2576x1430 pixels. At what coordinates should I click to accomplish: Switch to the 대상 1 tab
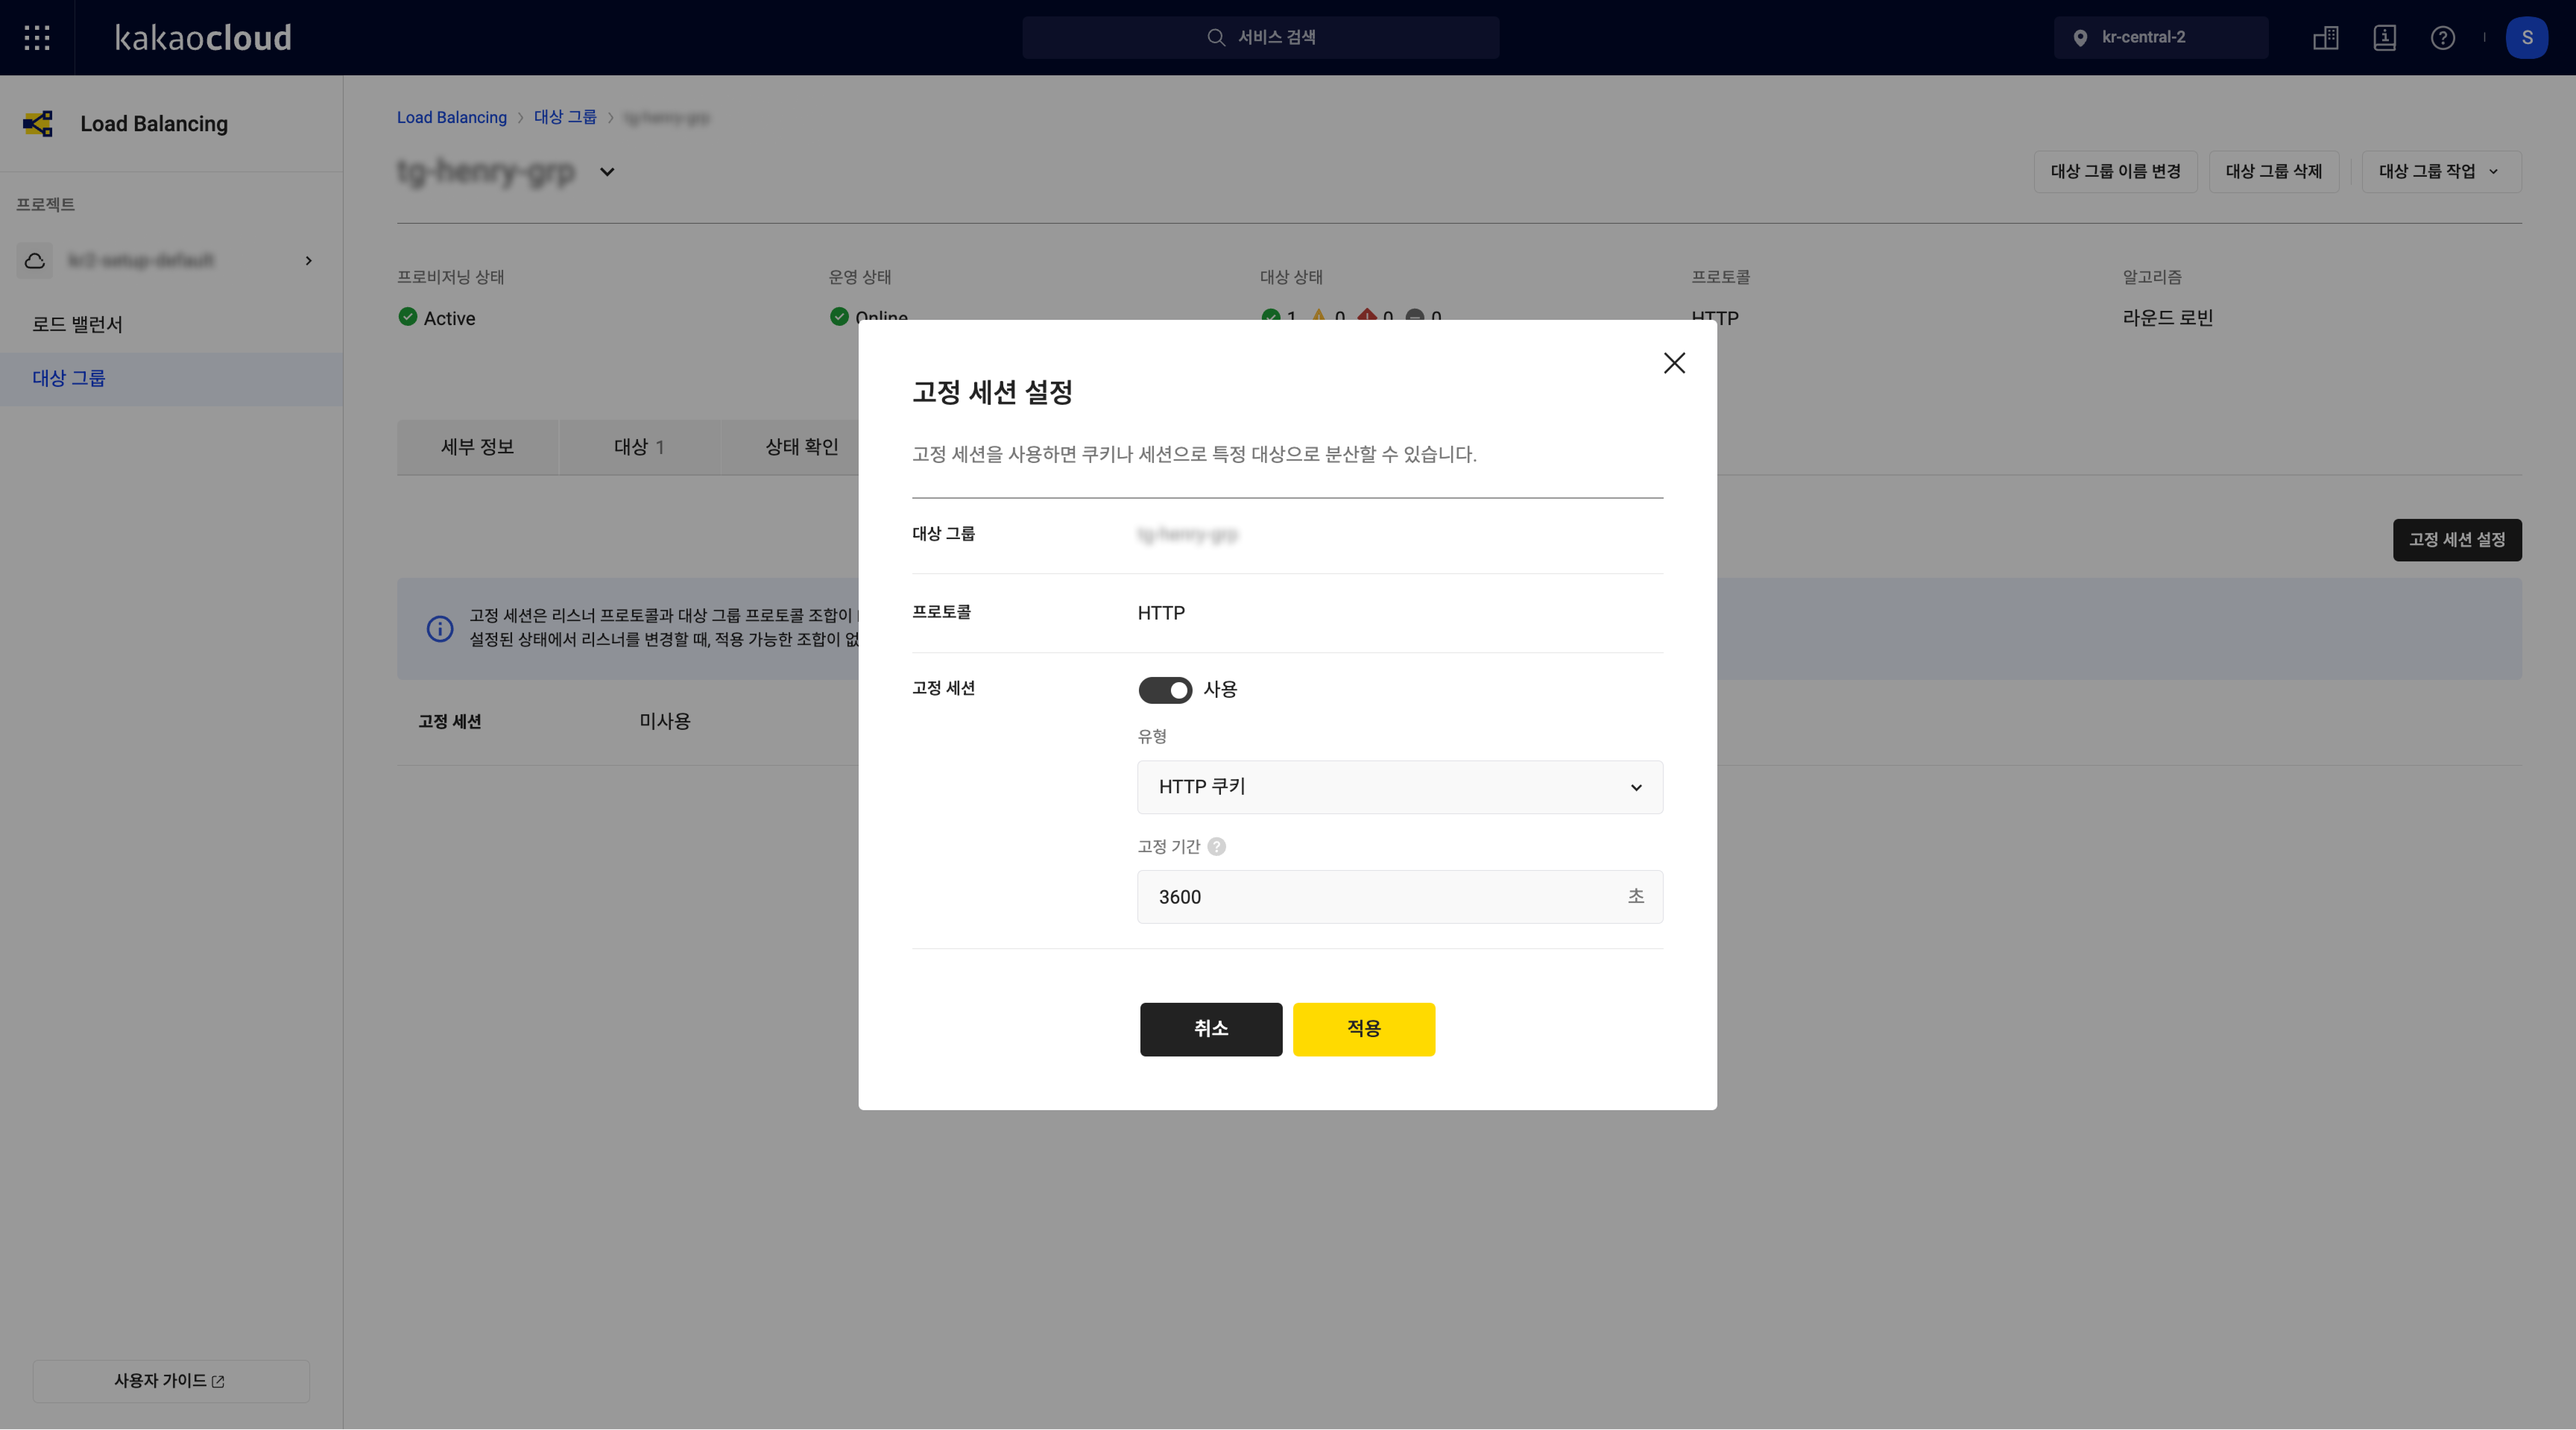[x=639, y=447]
